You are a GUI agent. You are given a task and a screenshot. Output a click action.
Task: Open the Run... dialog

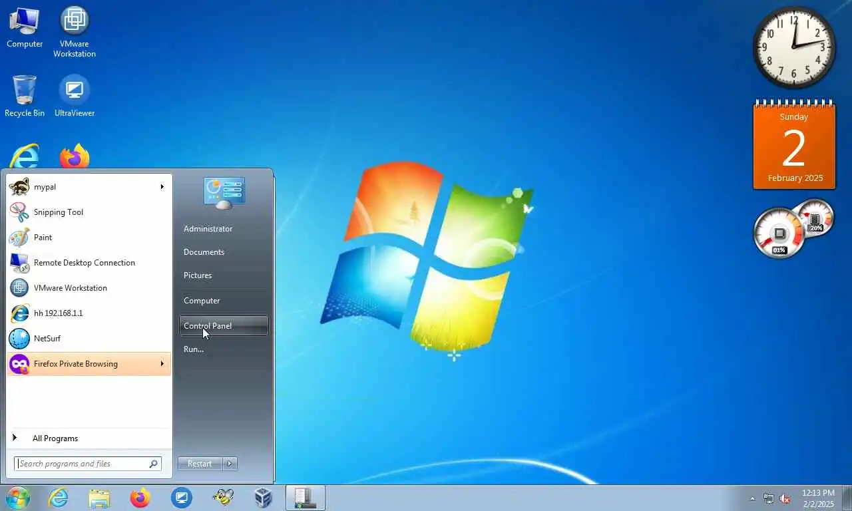(194, 349)
